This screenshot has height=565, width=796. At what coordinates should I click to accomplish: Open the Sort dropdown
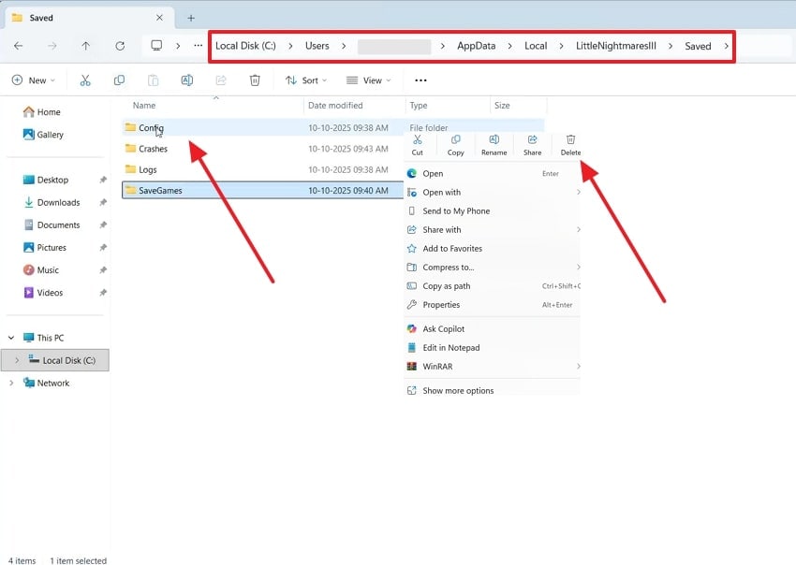click(x=306, y=80)
